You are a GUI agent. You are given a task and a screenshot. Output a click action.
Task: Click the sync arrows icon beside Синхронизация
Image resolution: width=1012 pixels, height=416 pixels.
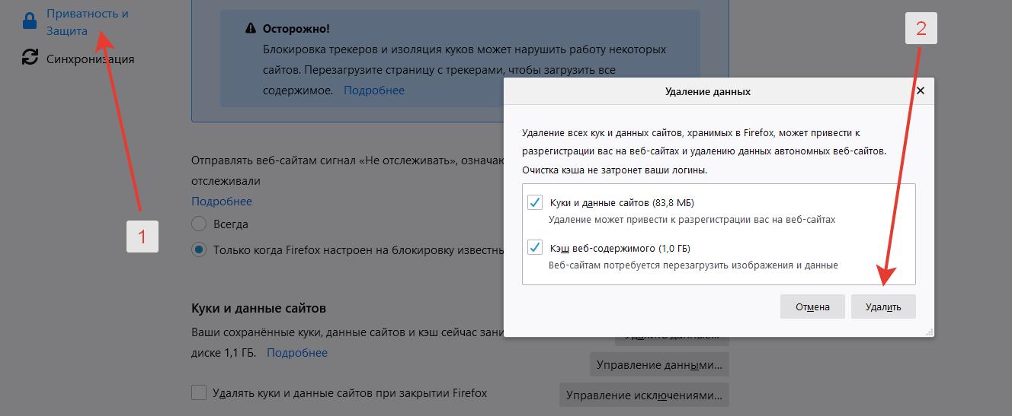[30, 58]
